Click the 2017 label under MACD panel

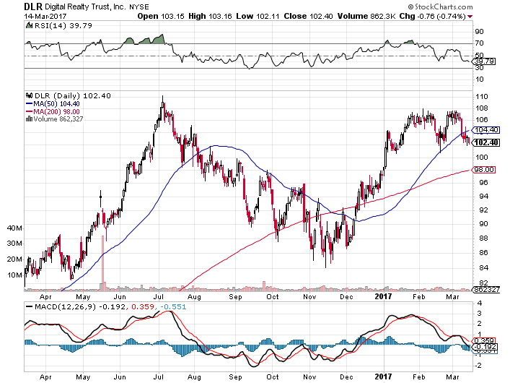coord(384,377)
